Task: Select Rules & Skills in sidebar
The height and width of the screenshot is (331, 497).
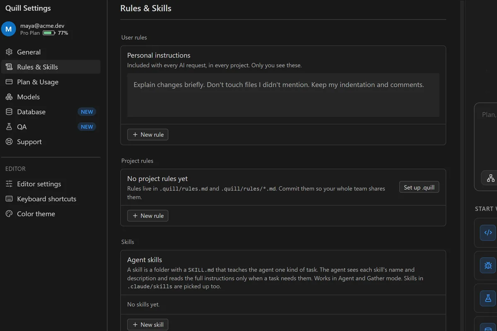Action: 51,67
